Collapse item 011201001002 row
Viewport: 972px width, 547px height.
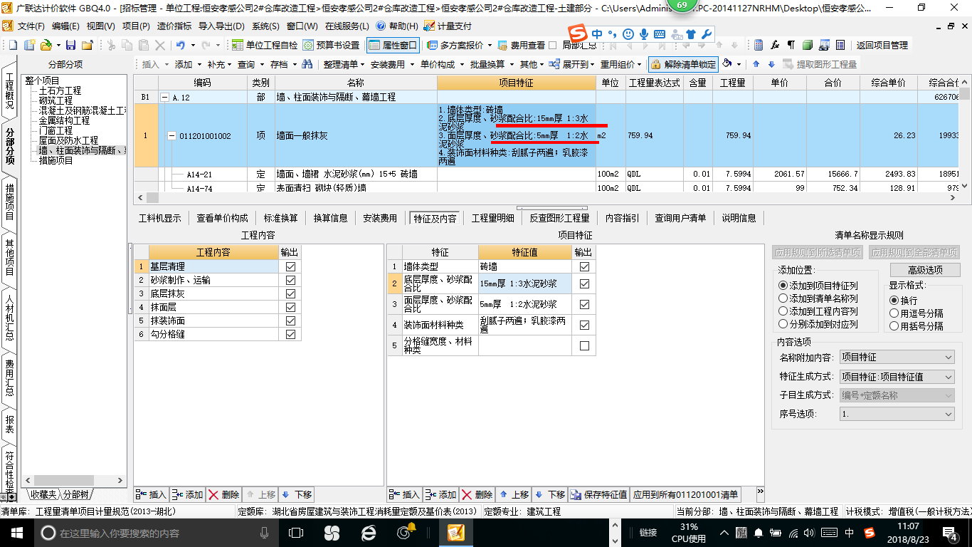171,136
